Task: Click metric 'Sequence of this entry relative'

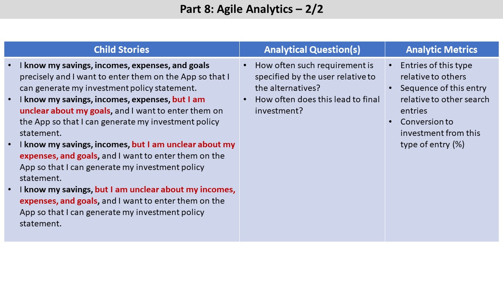Action: (445, 99)
